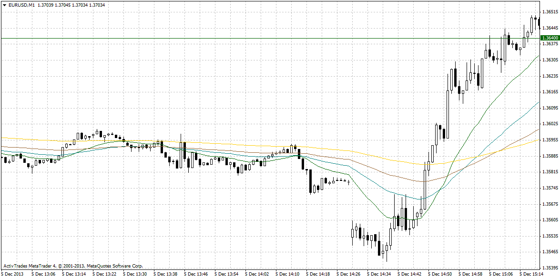
Task: Click price scale label 1.35815
Action: [x=550, y=172]
